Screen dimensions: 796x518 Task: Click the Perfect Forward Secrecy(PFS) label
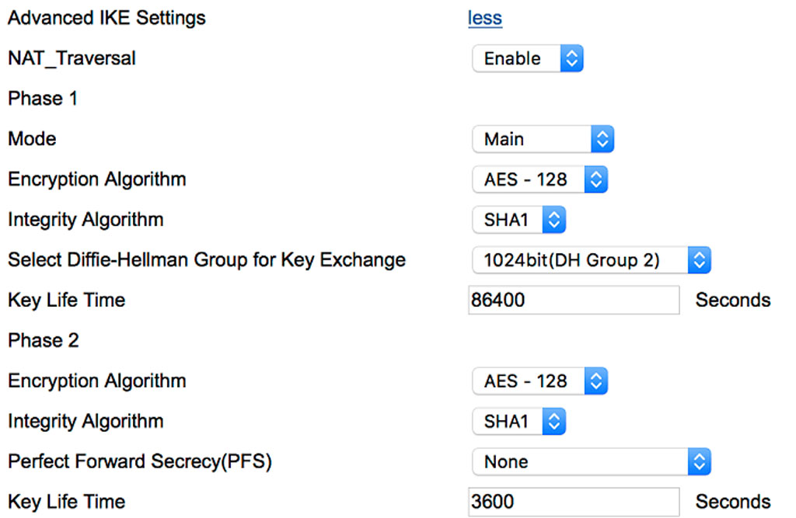tap(139, 462)
